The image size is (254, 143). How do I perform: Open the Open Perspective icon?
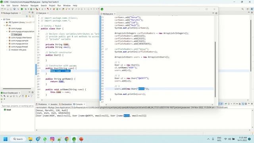248,9
